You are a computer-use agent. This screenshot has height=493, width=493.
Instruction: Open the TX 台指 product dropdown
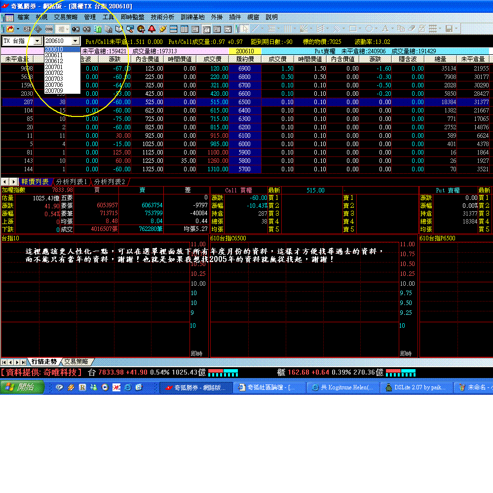pos(38,41)
